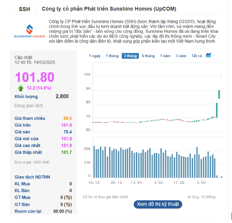Click the 17. 02 date axis label
The image size is (232, 223).
click(179, 183)
